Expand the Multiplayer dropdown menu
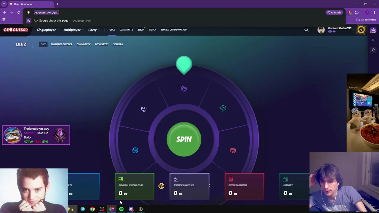Image resolution: width=379 pixels, height=213 pixels. (x=73, y=30)
